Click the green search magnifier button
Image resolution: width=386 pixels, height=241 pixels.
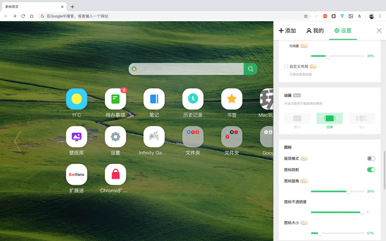click(x=251, y=69)
